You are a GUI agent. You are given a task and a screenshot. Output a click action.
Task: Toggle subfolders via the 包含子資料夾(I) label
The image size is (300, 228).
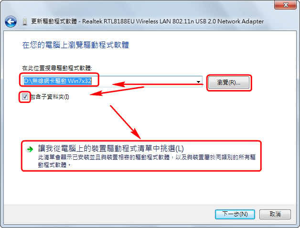50,97
